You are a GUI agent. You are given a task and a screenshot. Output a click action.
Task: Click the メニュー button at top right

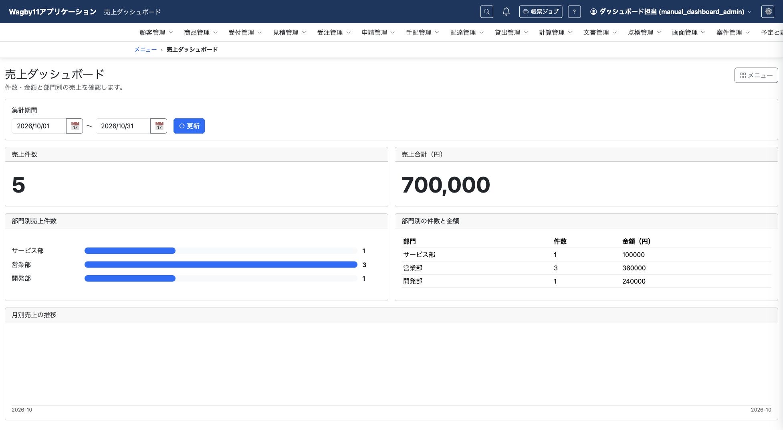click(756, 75)
